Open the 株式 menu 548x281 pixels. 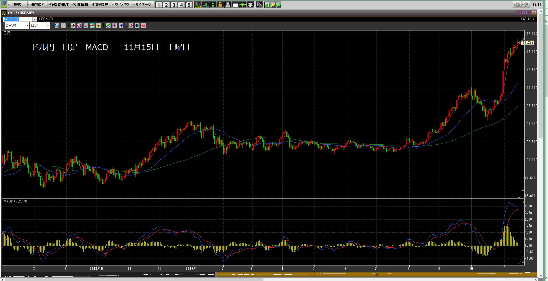click(17, 5)
